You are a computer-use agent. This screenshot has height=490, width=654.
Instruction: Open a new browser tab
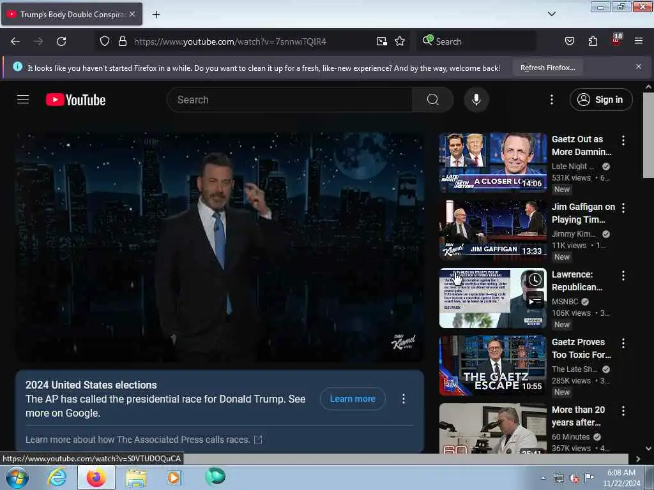click(156, 15)
